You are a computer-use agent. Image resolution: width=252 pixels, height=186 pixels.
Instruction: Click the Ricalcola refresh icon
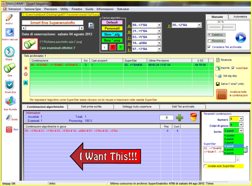218,60
